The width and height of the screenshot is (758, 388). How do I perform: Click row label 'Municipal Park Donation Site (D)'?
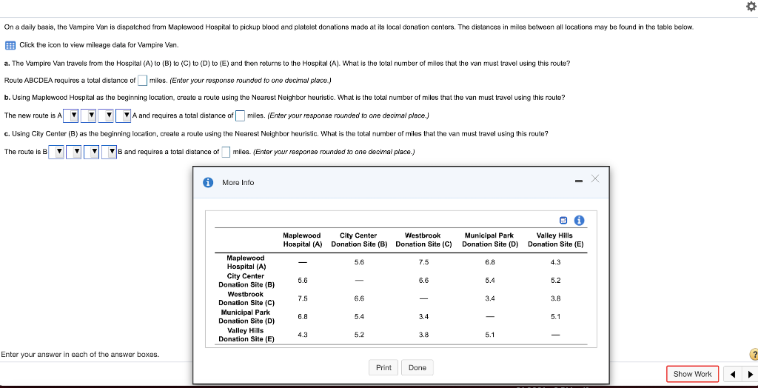(x=246, y=317)
